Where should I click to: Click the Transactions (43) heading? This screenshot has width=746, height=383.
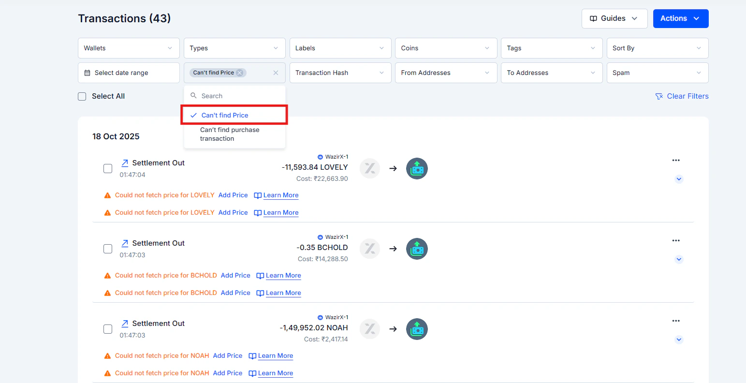click(124, 18)
